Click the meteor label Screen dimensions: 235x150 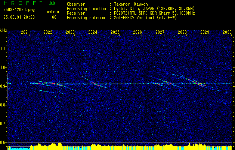point(53,12)
